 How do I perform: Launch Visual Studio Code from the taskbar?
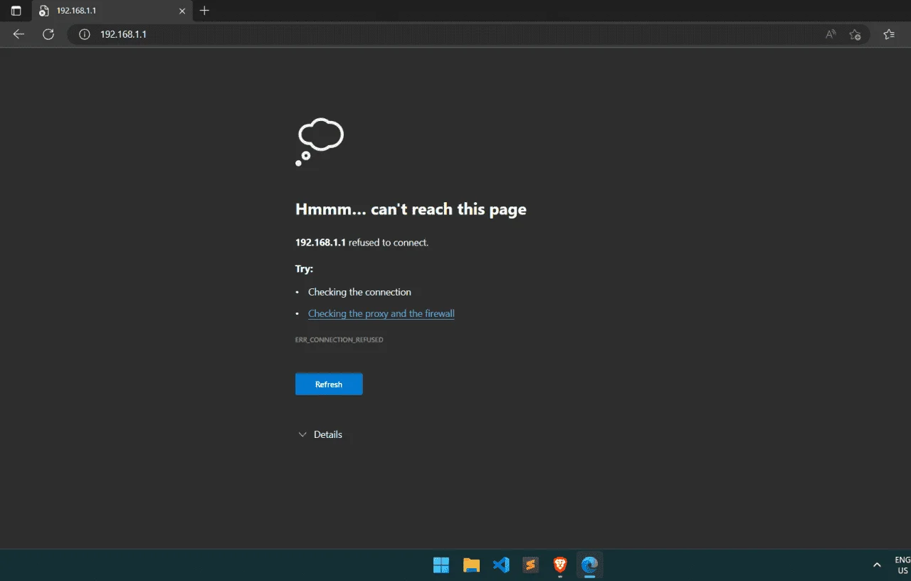(x=501, y=565)
